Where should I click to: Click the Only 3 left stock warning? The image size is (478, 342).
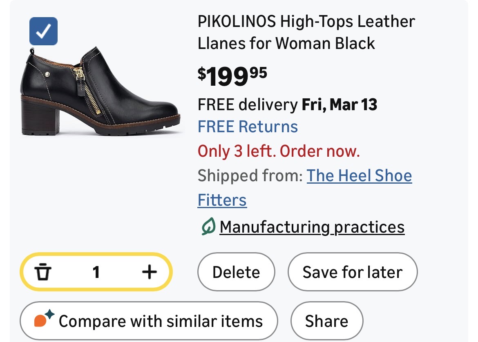click(279, 151)
